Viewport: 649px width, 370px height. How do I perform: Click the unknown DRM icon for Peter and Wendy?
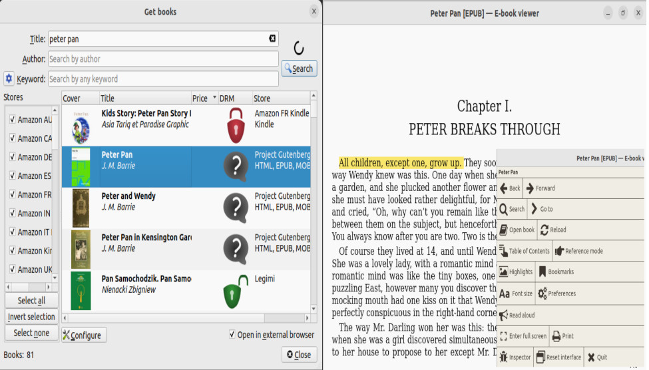point(236,208)
